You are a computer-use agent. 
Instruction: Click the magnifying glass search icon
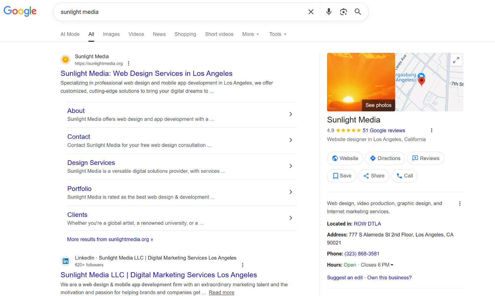click(x=358, y=12)
